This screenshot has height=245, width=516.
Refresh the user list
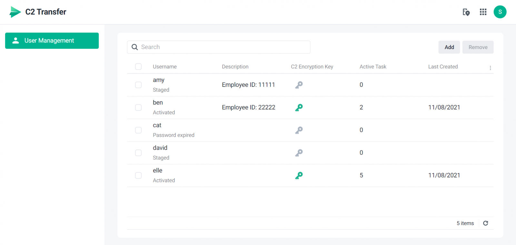click(x=486, y=223)
